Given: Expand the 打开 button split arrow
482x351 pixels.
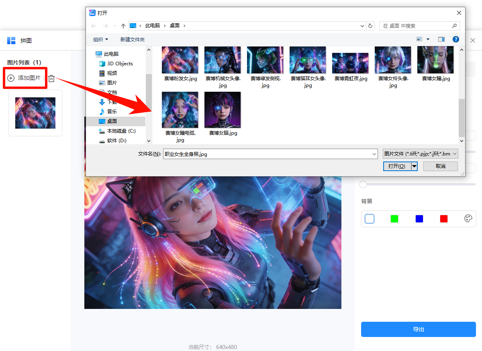Looking at the screenshot, I should 414,166.
